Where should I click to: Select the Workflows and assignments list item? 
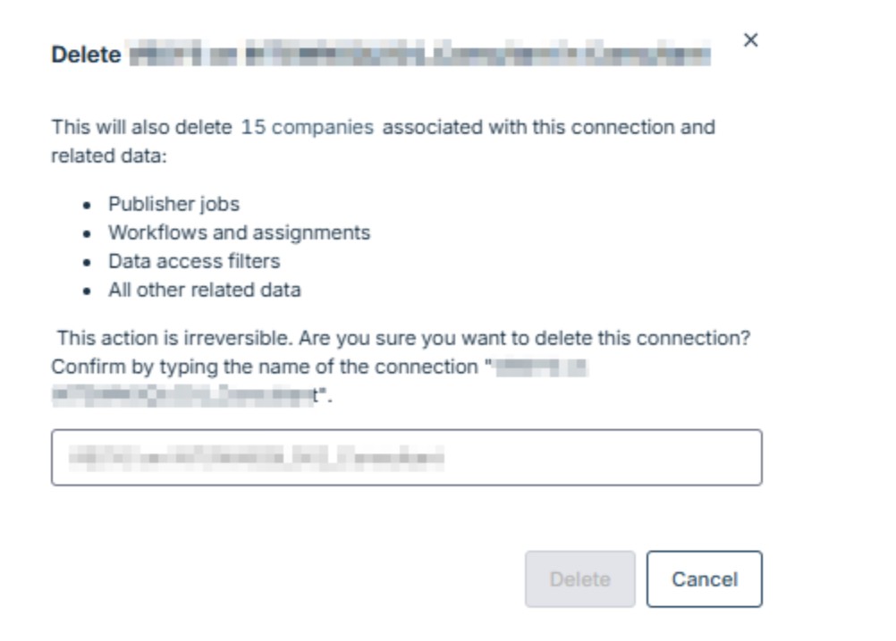239,232
